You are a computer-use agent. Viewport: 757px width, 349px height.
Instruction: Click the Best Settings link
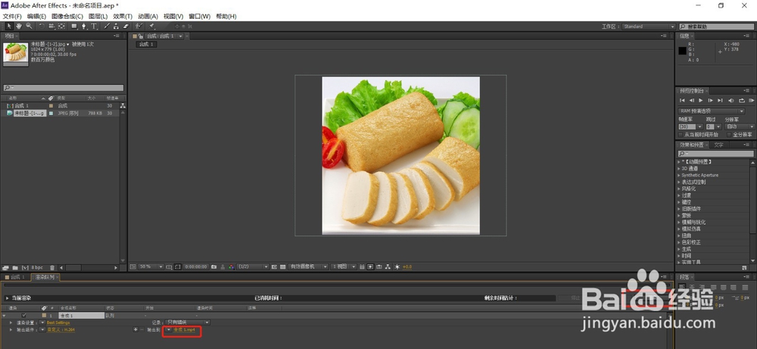pyautogui.click(x=58, y=323)
